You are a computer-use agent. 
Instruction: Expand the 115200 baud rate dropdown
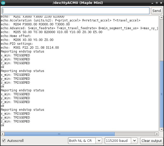[121, 141]
